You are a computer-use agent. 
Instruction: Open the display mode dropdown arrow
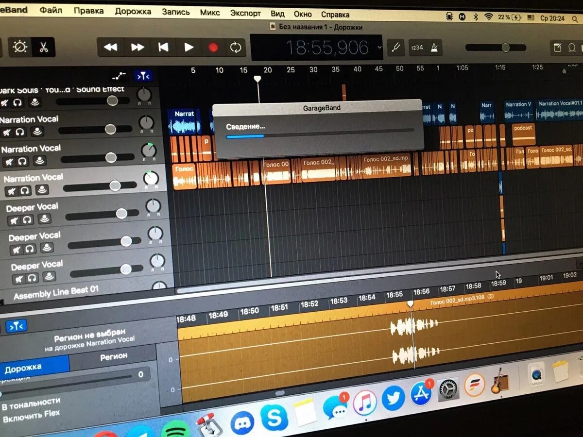(379, 47)
